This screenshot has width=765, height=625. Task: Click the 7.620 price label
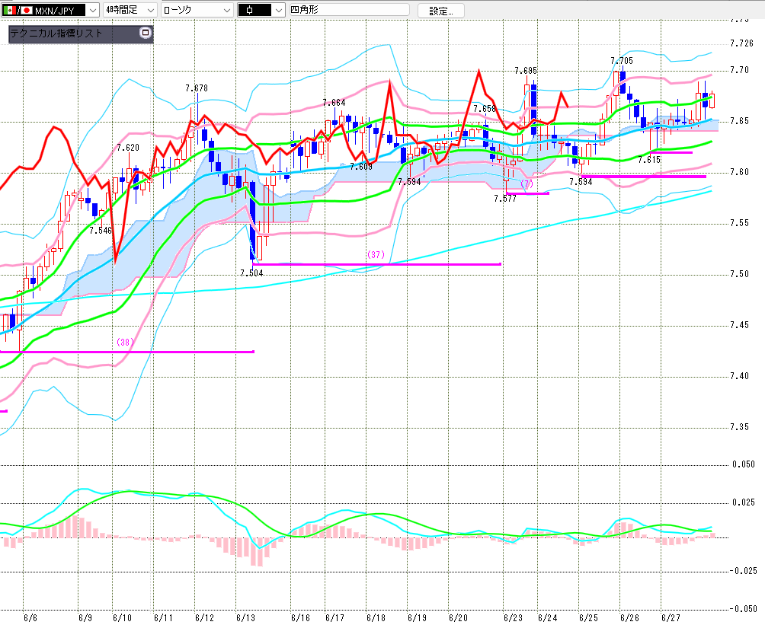pyautogui.click(x=128, y=148)
